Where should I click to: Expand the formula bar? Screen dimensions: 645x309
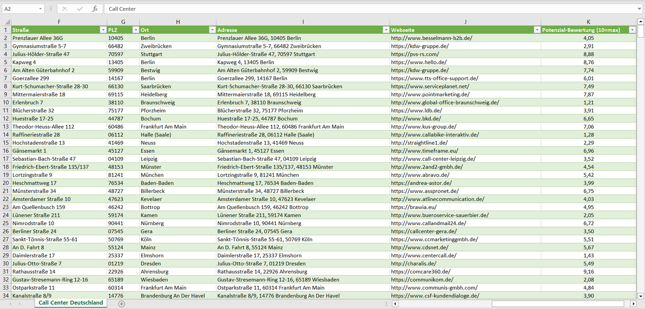click(x=640, y=9)
